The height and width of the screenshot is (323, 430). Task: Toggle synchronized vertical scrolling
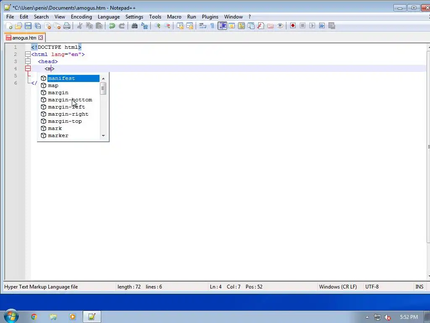point(180,26)
